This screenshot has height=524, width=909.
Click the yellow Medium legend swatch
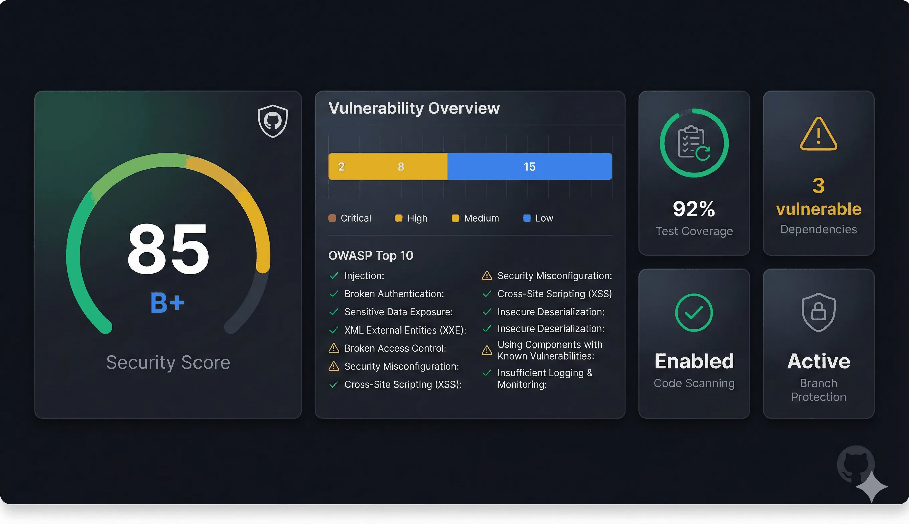pos(456,218)
